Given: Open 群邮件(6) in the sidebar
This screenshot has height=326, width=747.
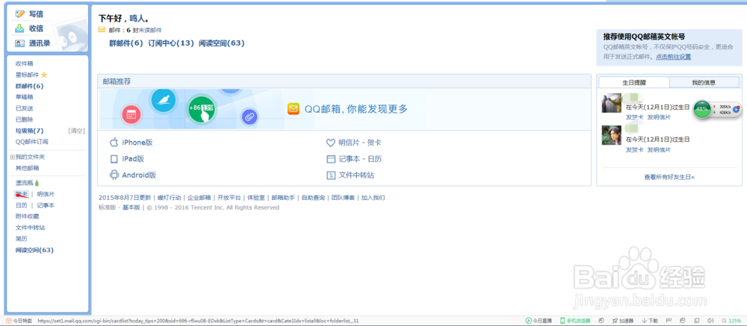Looking at the screenshot, I should [30, 86].
